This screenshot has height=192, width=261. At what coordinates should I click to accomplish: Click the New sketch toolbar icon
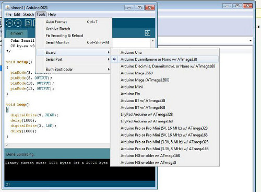click(x=28, y=23)
